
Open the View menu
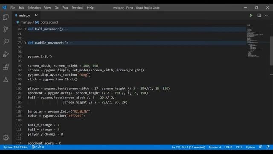(47, 8)
